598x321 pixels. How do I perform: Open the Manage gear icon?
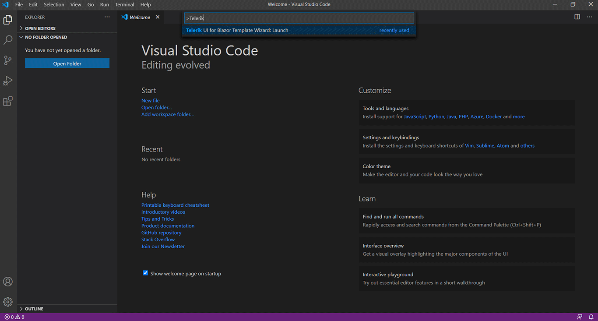point(8,302)
